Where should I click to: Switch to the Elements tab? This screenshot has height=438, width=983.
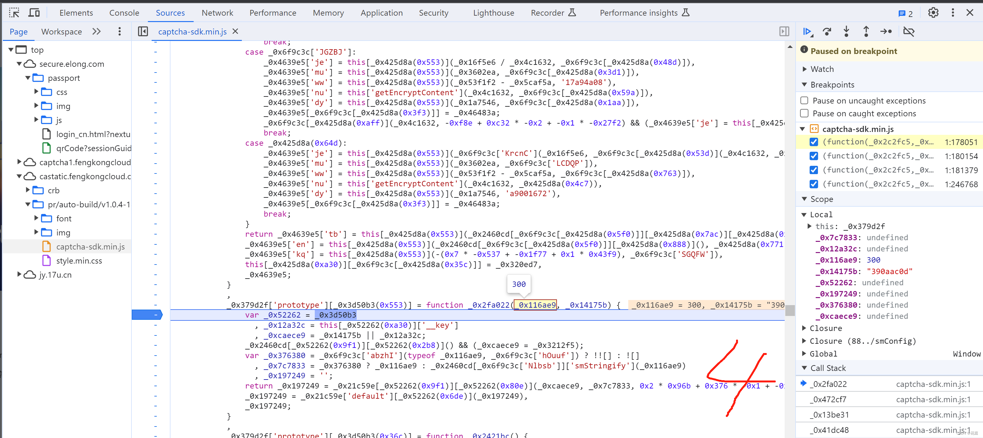point(76,12)
